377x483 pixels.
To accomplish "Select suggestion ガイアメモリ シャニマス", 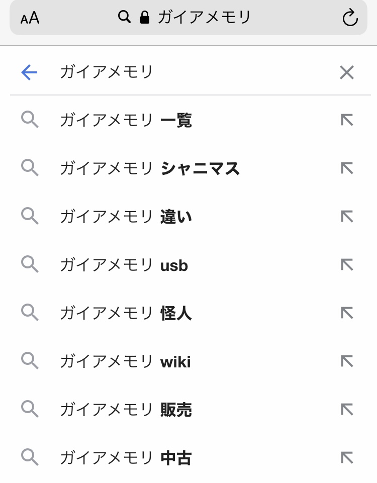I will pos(150,169).
